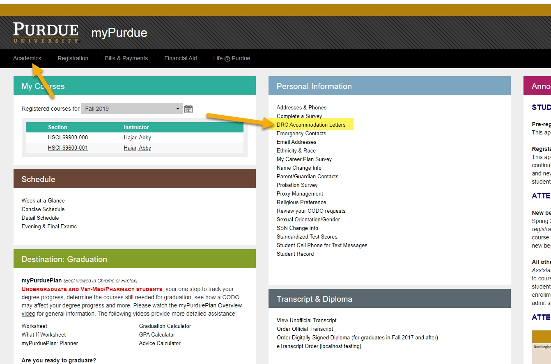
Task: Click the Purdue University logo
Action: point(46,33)
